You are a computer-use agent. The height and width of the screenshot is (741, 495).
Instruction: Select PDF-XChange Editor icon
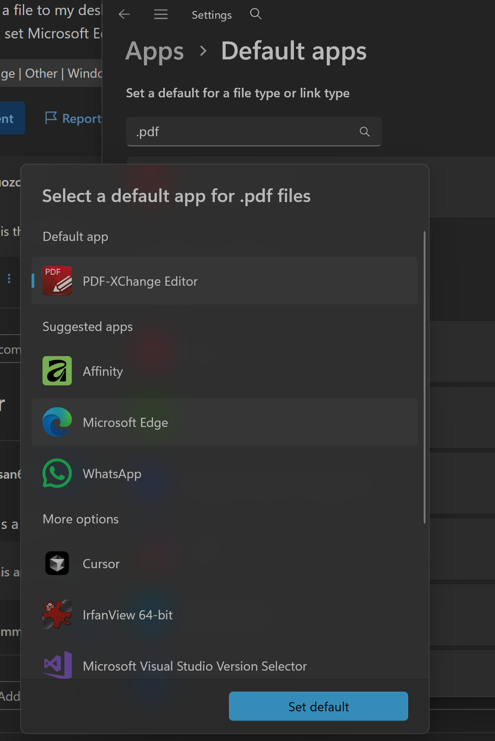[x=57, y=281]
